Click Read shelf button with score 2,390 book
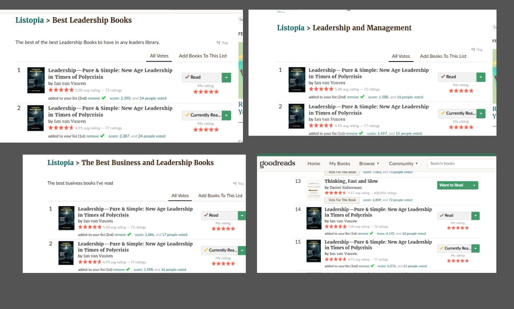The height and width of the screenshot is (309, 514). (x=202, y=78)
